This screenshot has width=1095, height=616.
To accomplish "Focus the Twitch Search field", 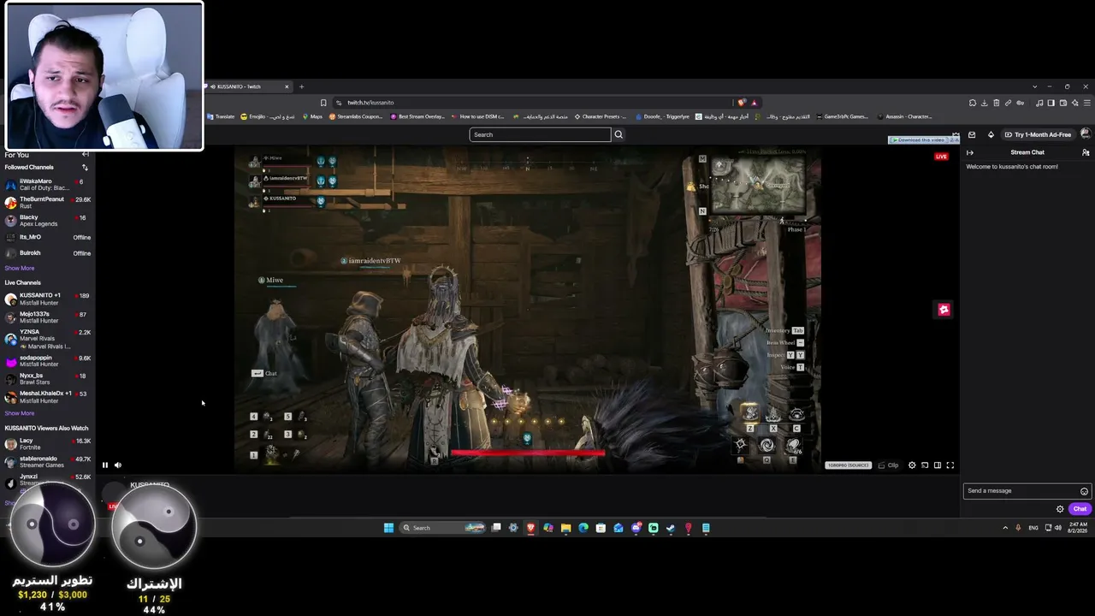I will [x=540, y=134].
